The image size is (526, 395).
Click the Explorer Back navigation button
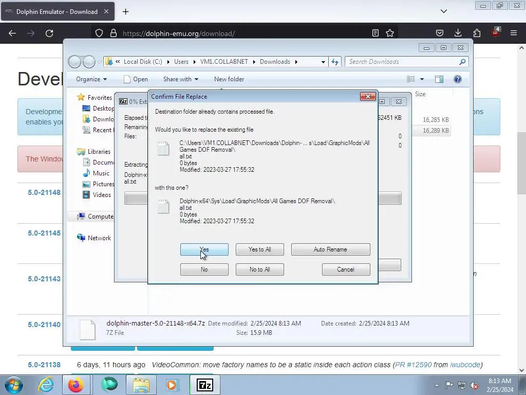(74, 62)
